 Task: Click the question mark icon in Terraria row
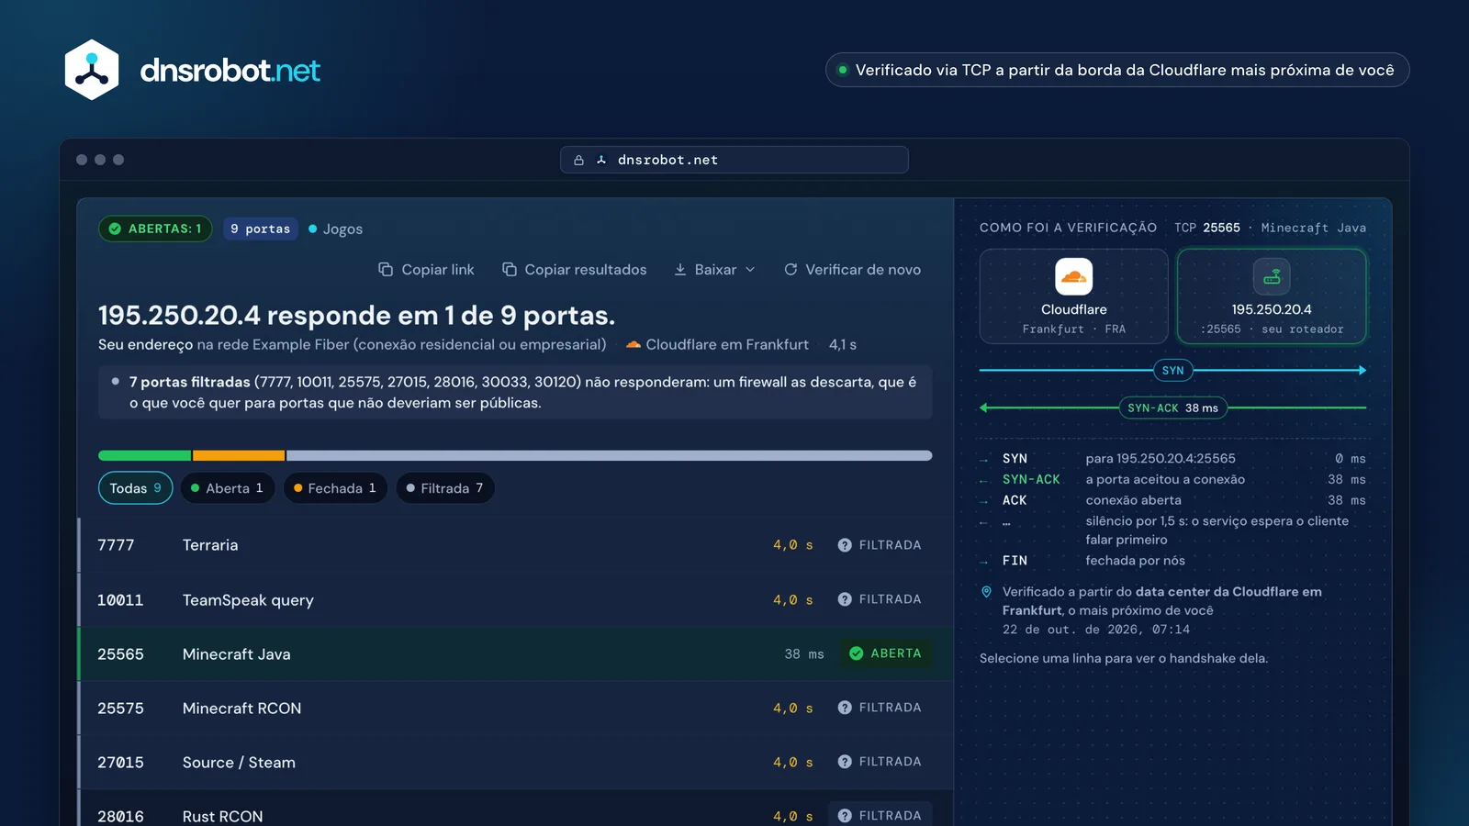(x=845, y=545)
